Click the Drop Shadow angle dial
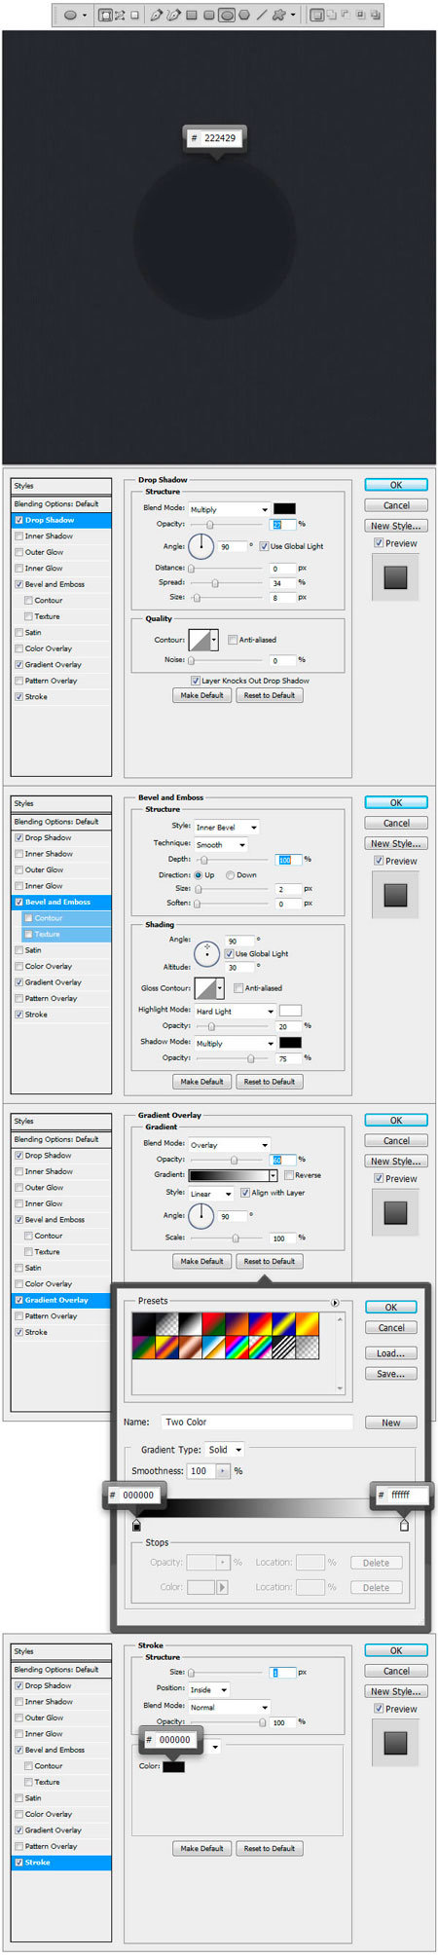Image resolution: width=438 pixels, height=1958 pixels. point(201,546)
